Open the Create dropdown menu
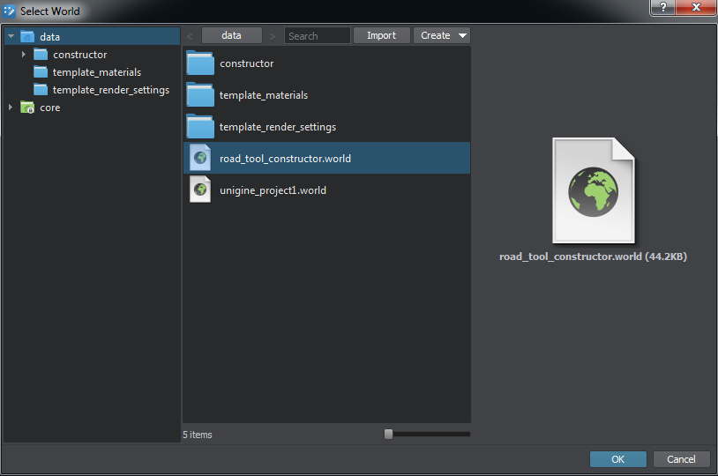Screen dimensions: 718x476 442,35
